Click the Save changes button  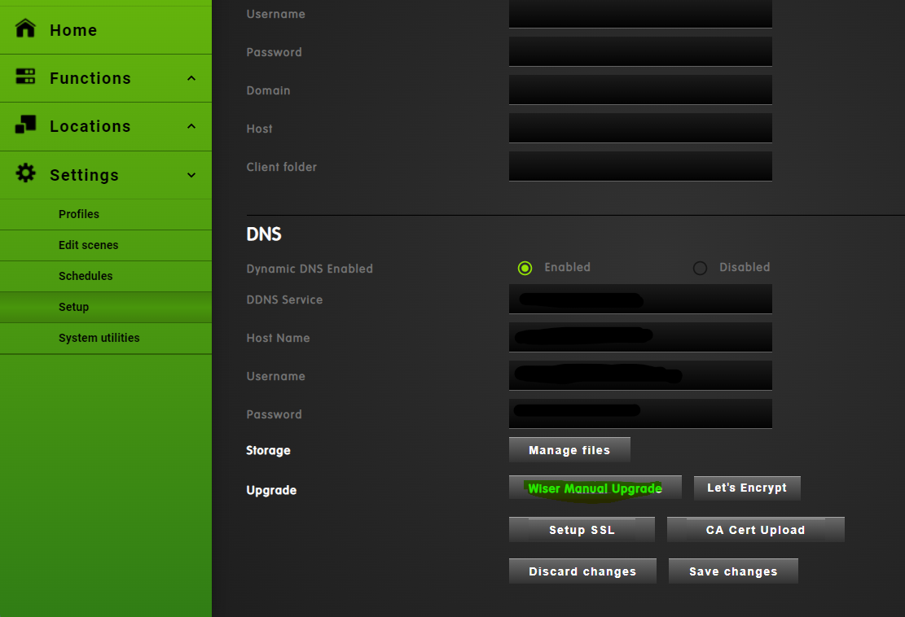tap(733, 571)
